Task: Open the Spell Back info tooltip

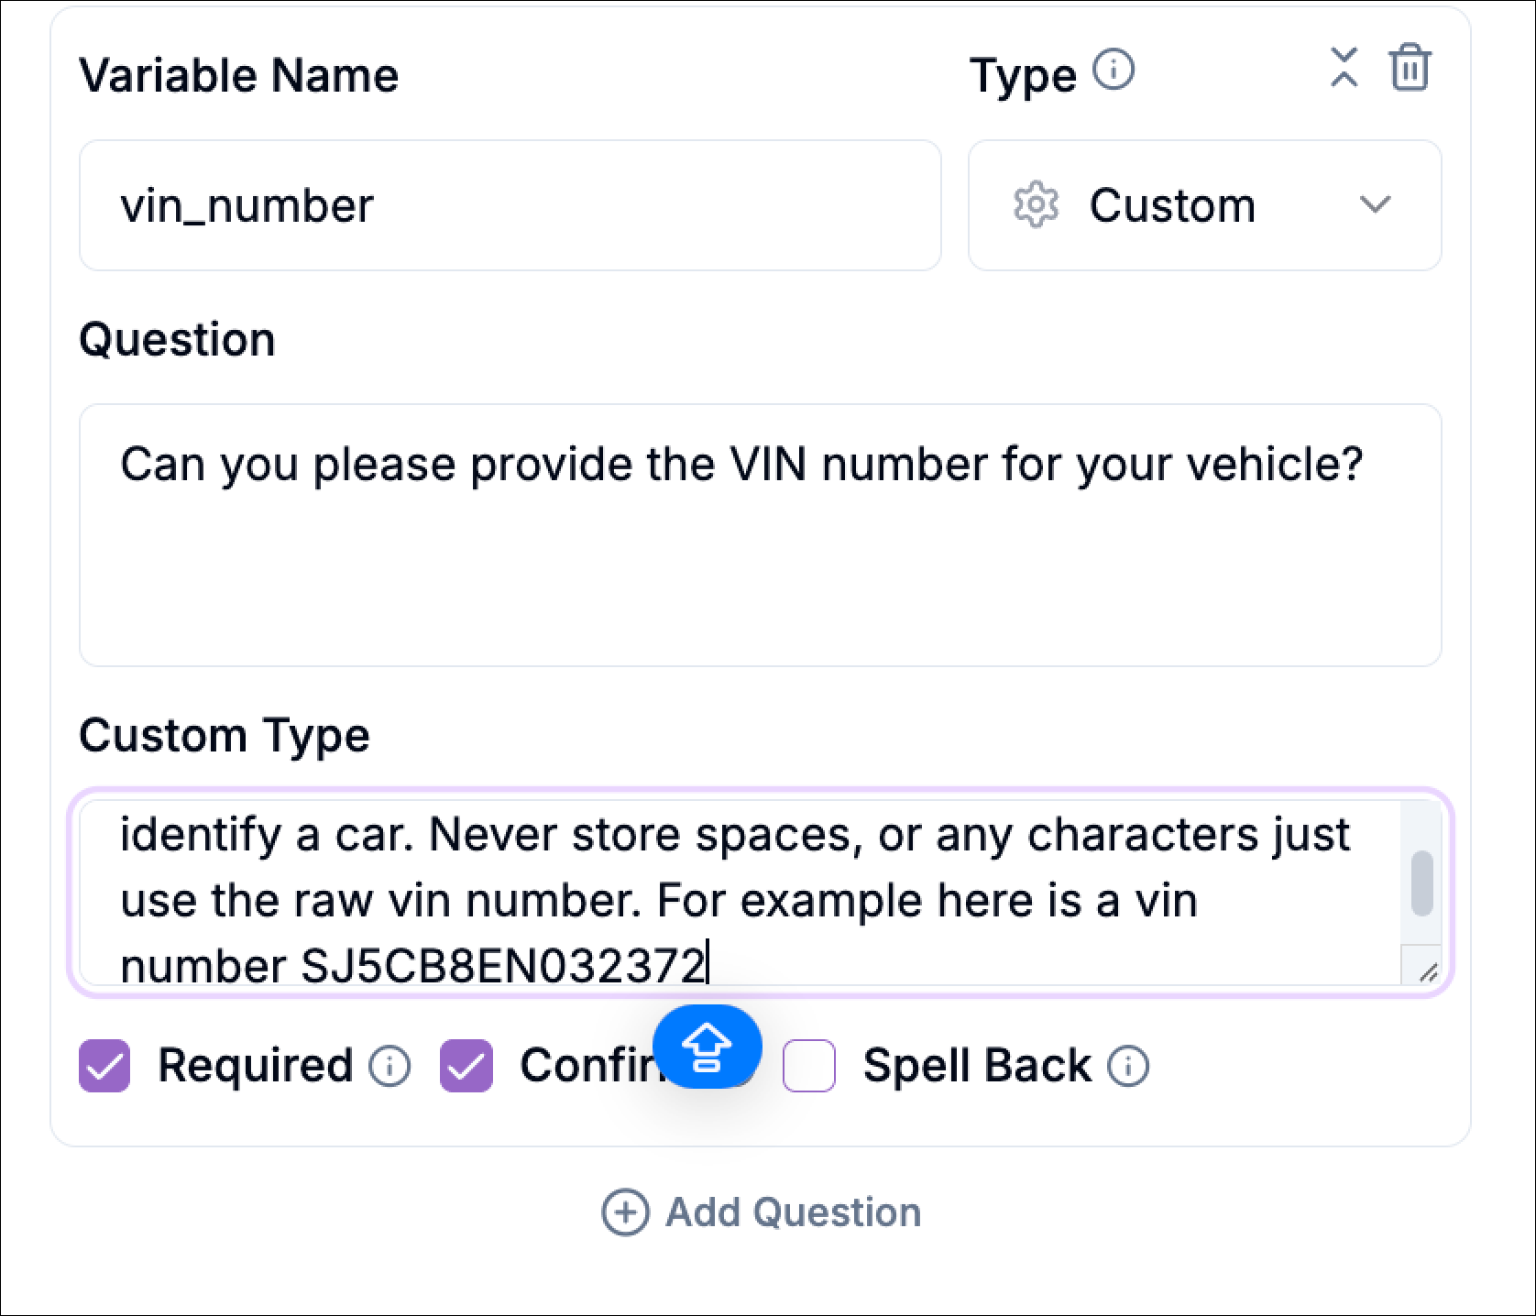Action: [x=1126, y=1066]
